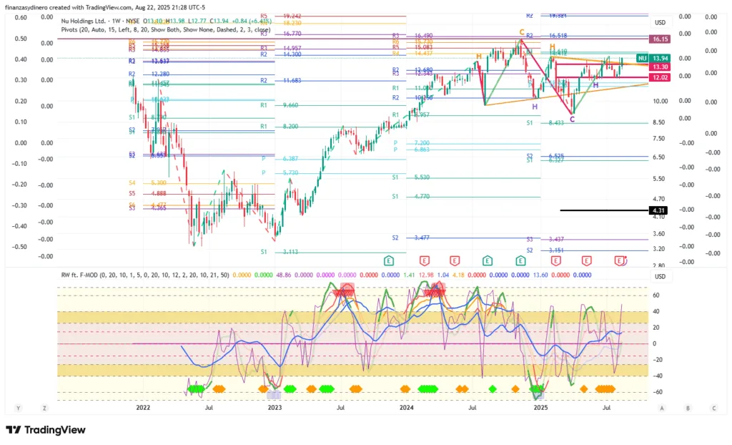Click the 3.113 S1 pivot label
Image resolution: width=732 pixels, height=445 pixels.
tap(290, 252)
